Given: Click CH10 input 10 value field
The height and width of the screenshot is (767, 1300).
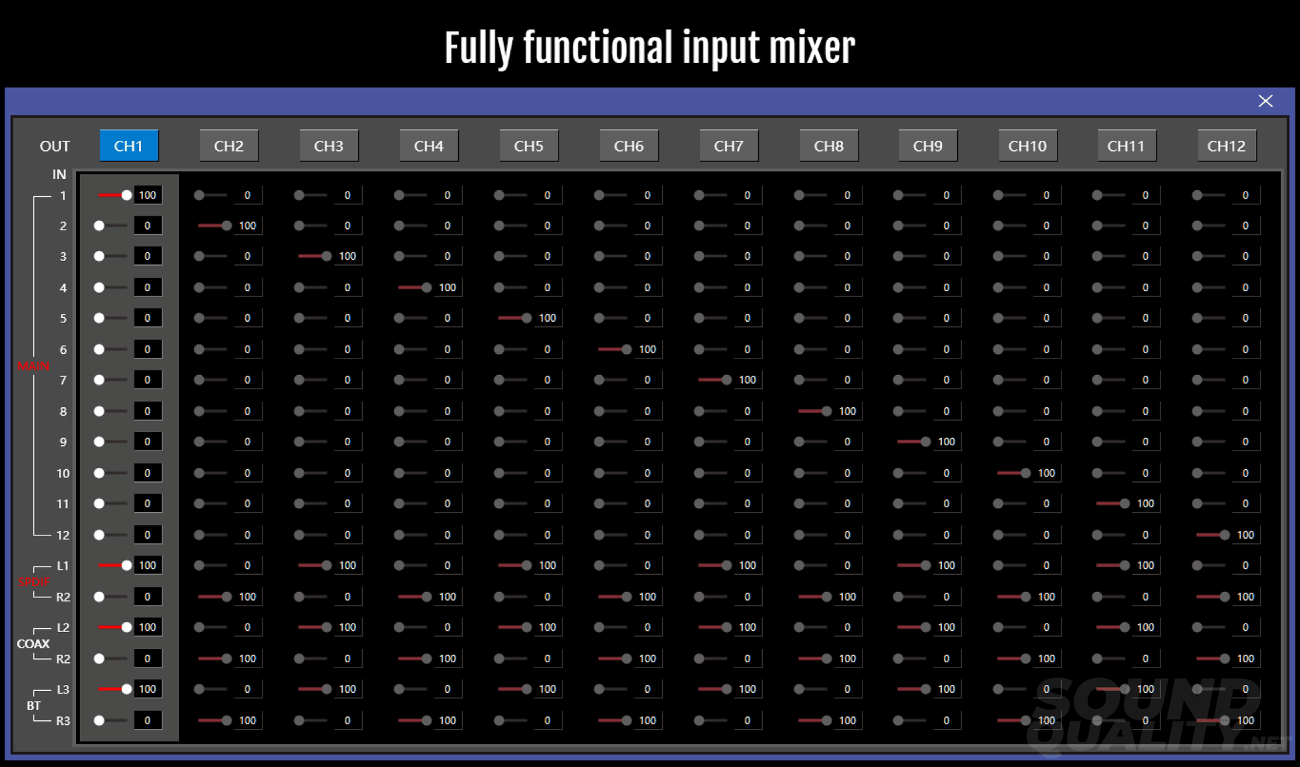Looking at the screenshot, I should click(x=1047, y=473).
